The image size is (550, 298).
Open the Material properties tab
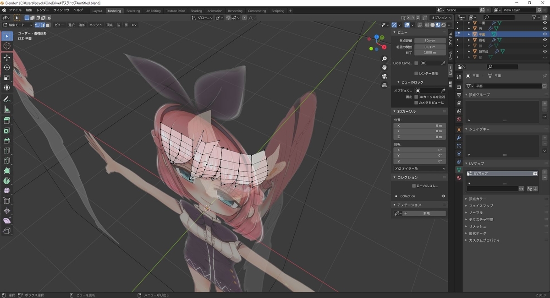[459, 178]
